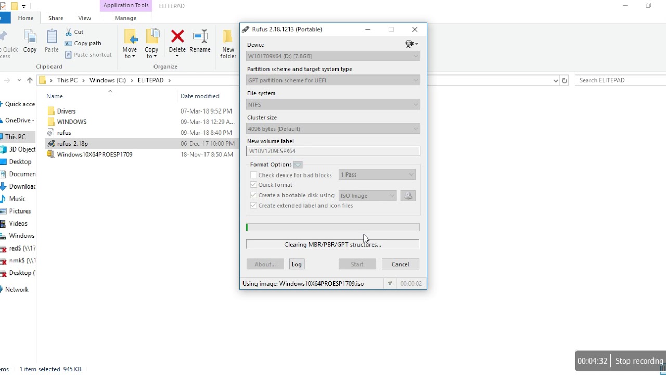
Task: Click the Copy path icon
Action: [x=68, y=44]
